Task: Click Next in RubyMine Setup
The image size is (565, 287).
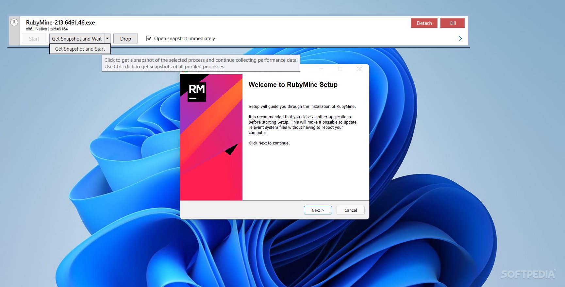Action: (318, 210)
